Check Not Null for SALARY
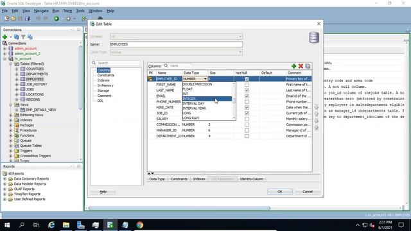The height and width of the screenshot is (231, 411). click(247, 119)
